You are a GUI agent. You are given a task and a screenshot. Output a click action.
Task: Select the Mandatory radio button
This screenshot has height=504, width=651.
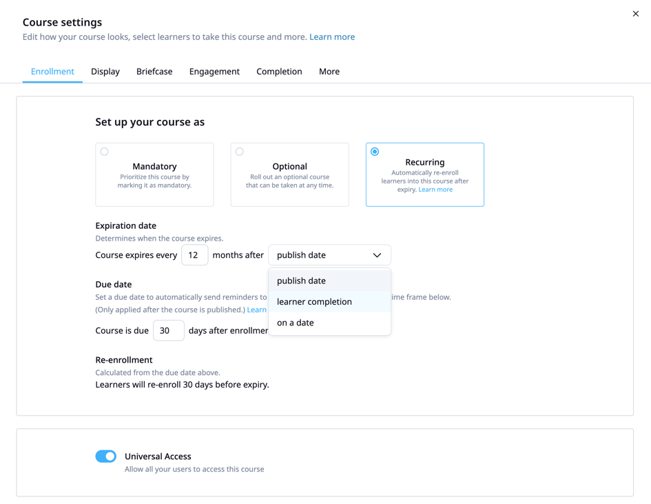point(105,152)
